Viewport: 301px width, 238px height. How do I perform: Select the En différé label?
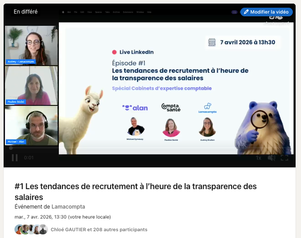(25, 12)
